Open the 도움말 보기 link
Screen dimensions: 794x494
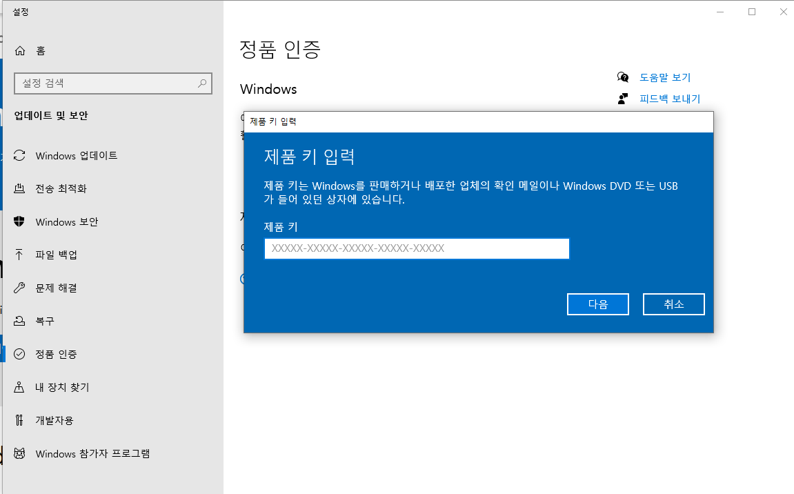[x=665, y=77]
